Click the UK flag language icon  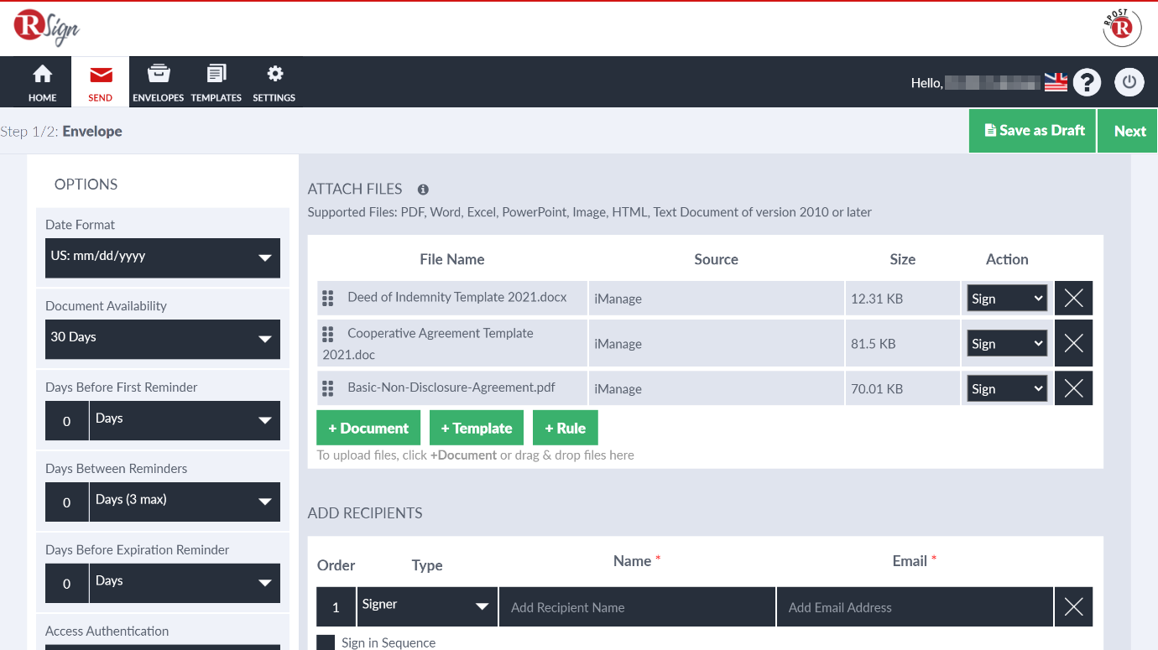coord(1056,82)
